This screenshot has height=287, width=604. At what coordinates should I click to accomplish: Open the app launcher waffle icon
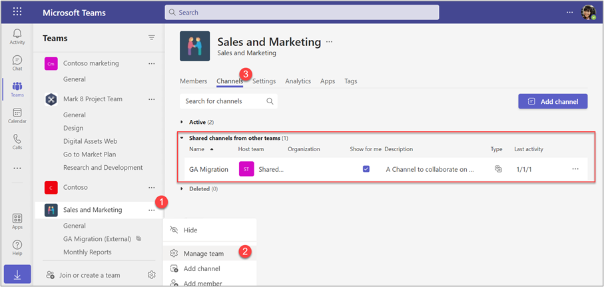pyautogui.click(x=17, y=12)
